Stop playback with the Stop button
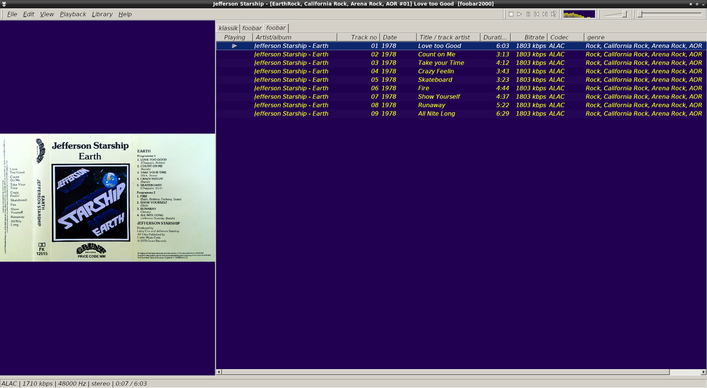The width and height of the screenshot is (707, 388). tap(511, 14)
